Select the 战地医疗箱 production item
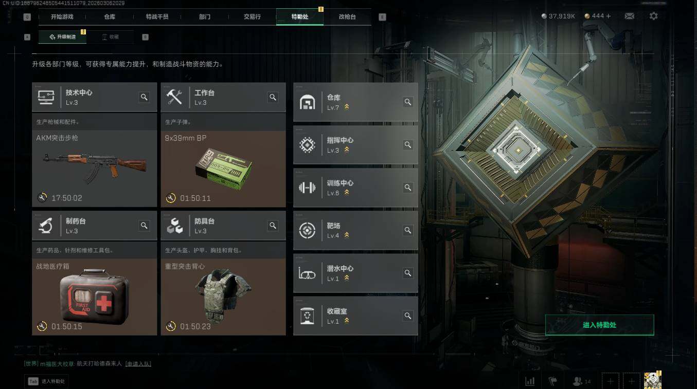Image resolution: width=697 pixels, height=389 pixels. (94, 297)
